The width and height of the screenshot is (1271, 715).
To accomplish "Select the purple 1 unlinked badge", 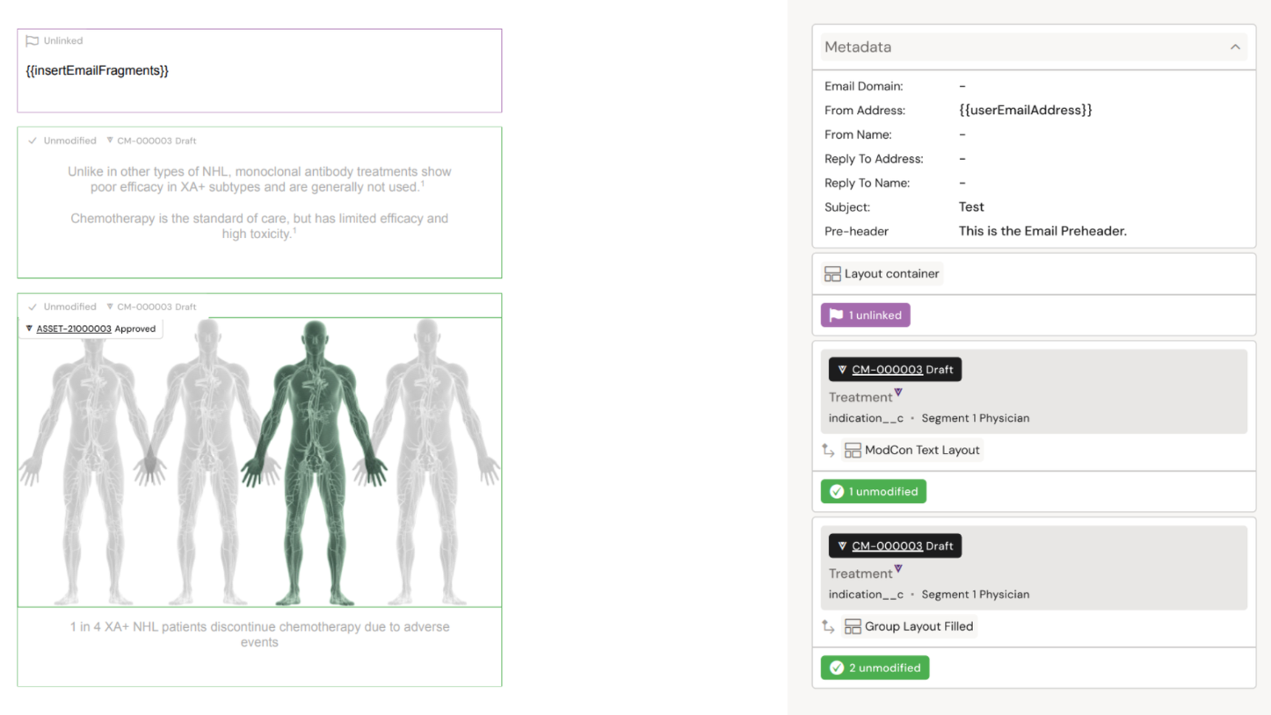I will tap(865, 315).
